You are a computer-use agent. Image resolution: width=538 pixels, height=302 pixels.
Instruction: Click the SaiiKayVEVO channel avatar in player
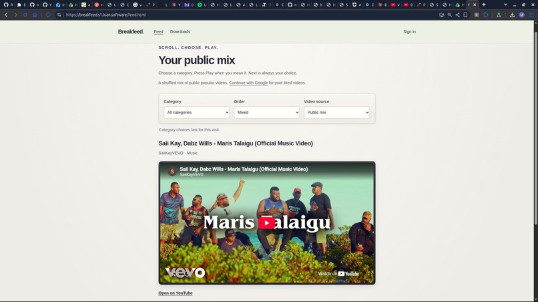[172, 171]
